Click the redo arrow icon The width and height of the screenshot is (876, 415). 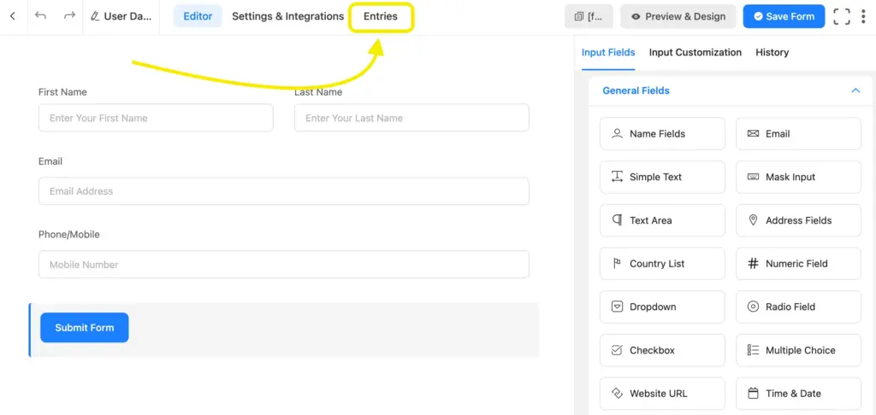(x=69, y=15)
